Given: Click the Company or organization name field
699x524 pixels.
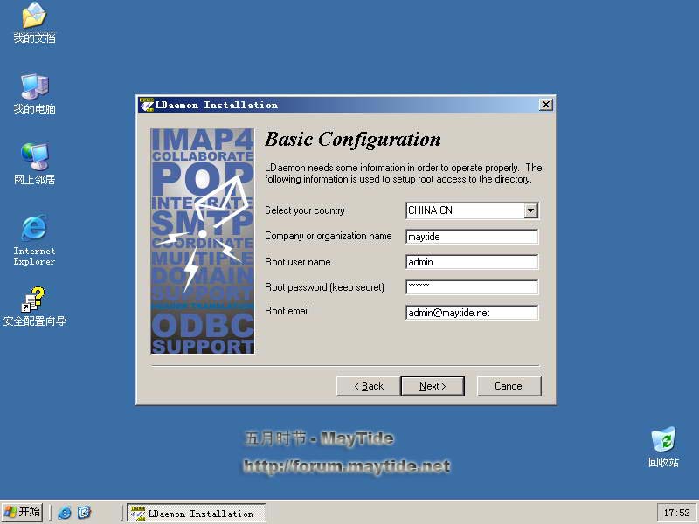Looking at the screenshot, I should point(472,237).
